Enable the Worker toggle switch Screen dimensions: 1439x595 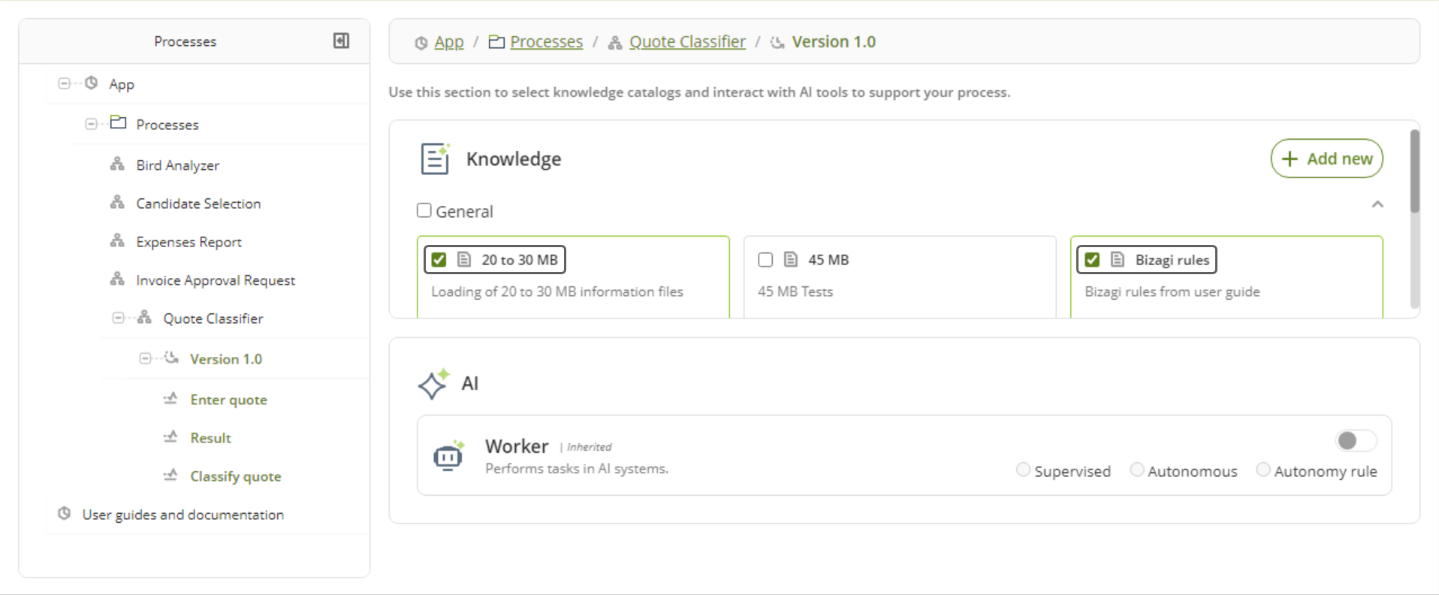coord(1355,441)
